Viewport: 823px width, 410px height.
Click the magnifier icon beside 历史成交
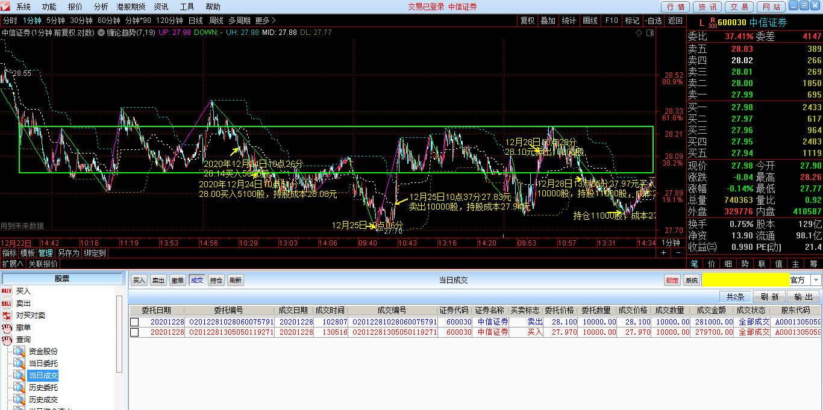pos(19,400)
